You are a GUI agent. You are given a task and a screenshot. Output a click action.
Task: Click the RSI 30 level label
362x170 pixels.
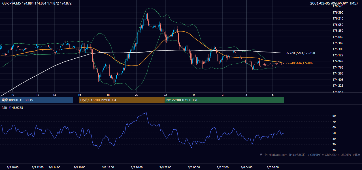pos(334,144)
